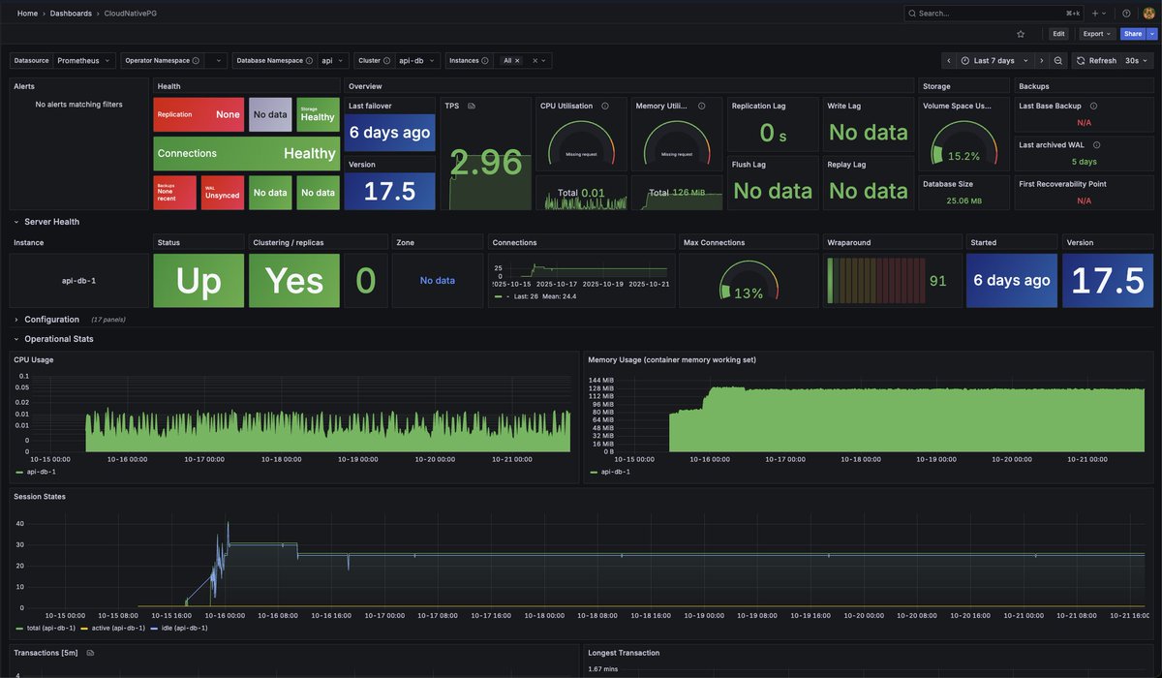The height and width of the screenshot is (678, 1162).
Task: Click the CPU Utilisation info icon
Action: [x=605, y=106]
